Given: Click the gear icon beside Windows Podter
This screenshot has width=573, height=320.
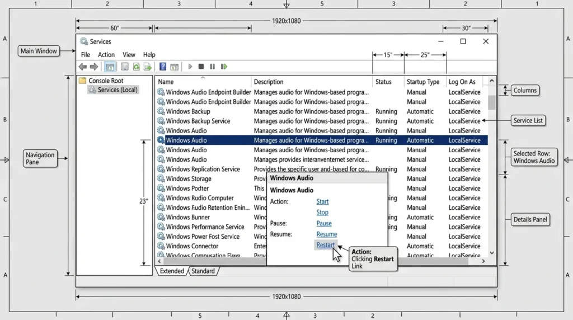Looking at the screenshot, I should 161,188.
